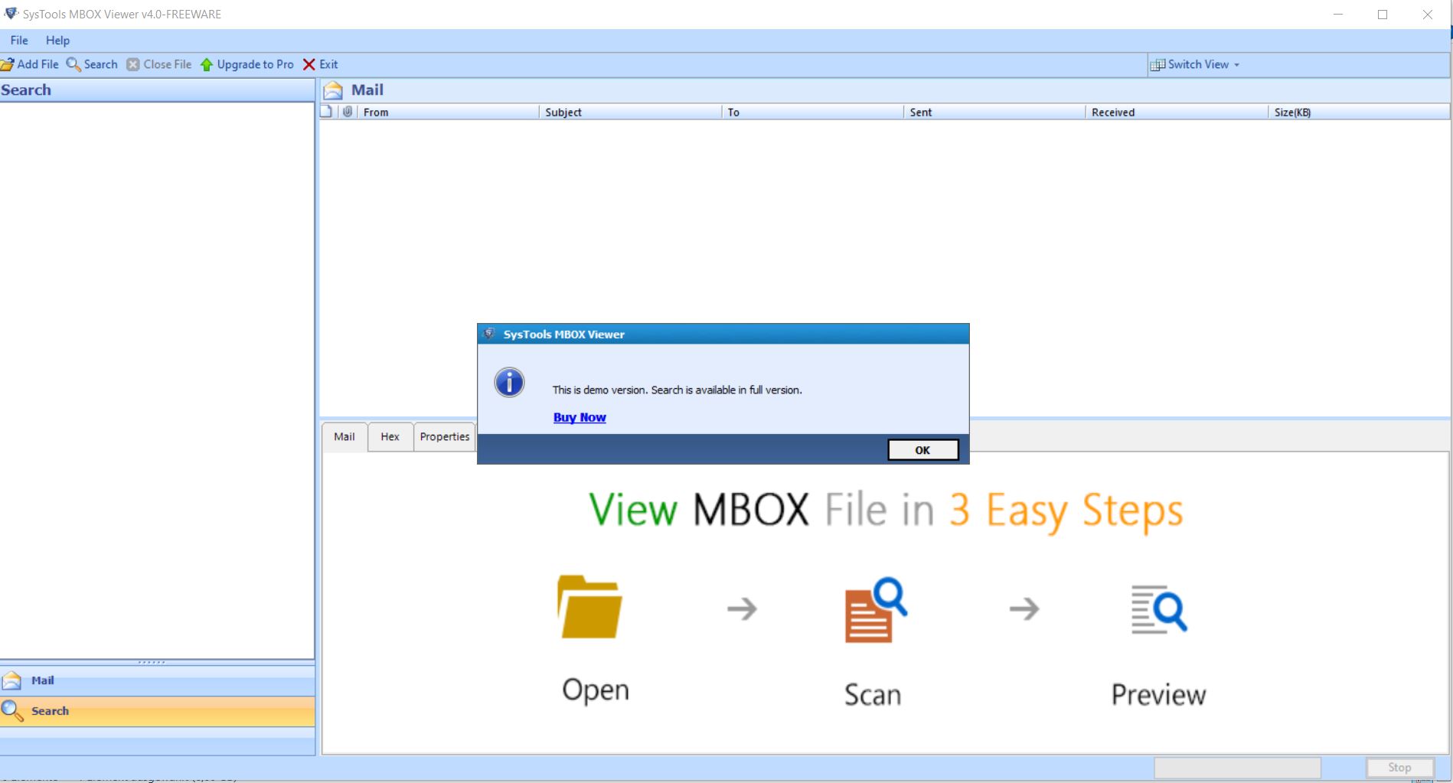Click the Search magnifier in the bottom-left pane
1453x783 pixels.
[x=12, y=711]
